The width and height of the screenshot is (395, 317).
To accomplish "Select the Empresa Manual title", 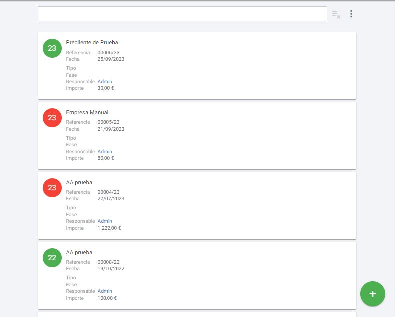I will (x=87, y=113).
